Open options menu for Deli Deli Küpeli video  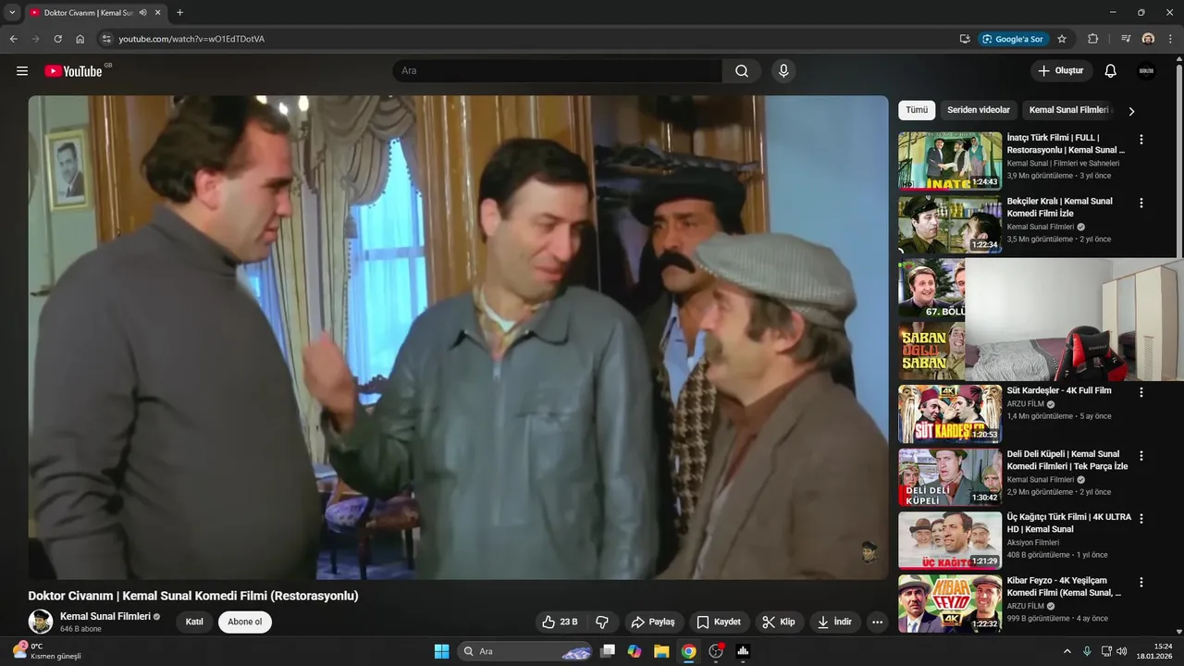point(1141,456)
